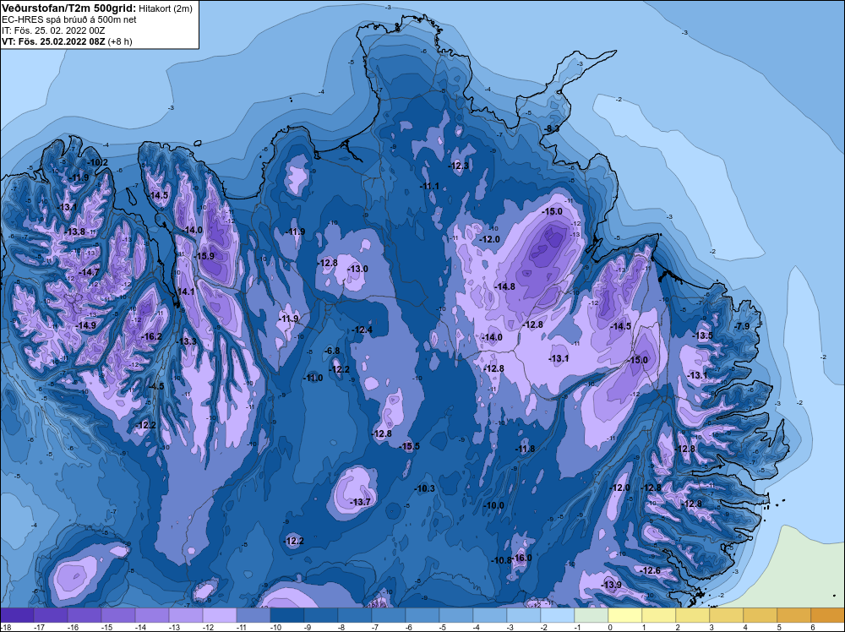
Task: Click the 'VT: Fös. 25.02.2022 08Z (+8 h)' line
Action: tap(66, 41)
